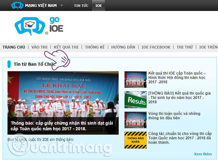Open headline Thông báo cấp giấy chứng nhận

coord(62,126)
